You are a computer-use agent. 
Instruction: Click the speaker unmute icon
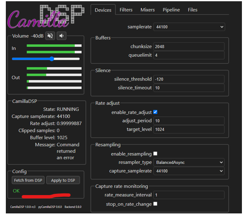click(62, 36)
